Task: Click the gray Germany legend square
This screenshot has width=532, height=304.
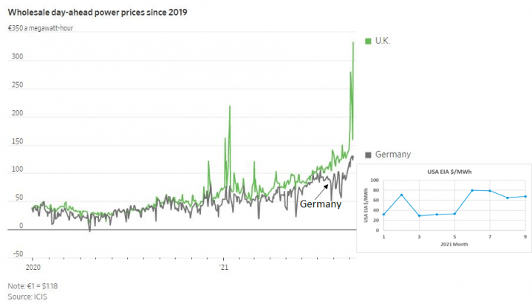Action: pos(369,154)
